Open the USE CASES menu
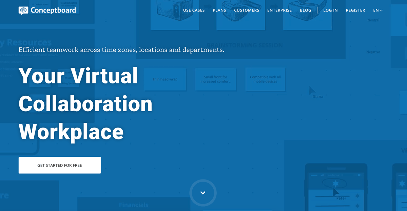 [x=194, y=10]
